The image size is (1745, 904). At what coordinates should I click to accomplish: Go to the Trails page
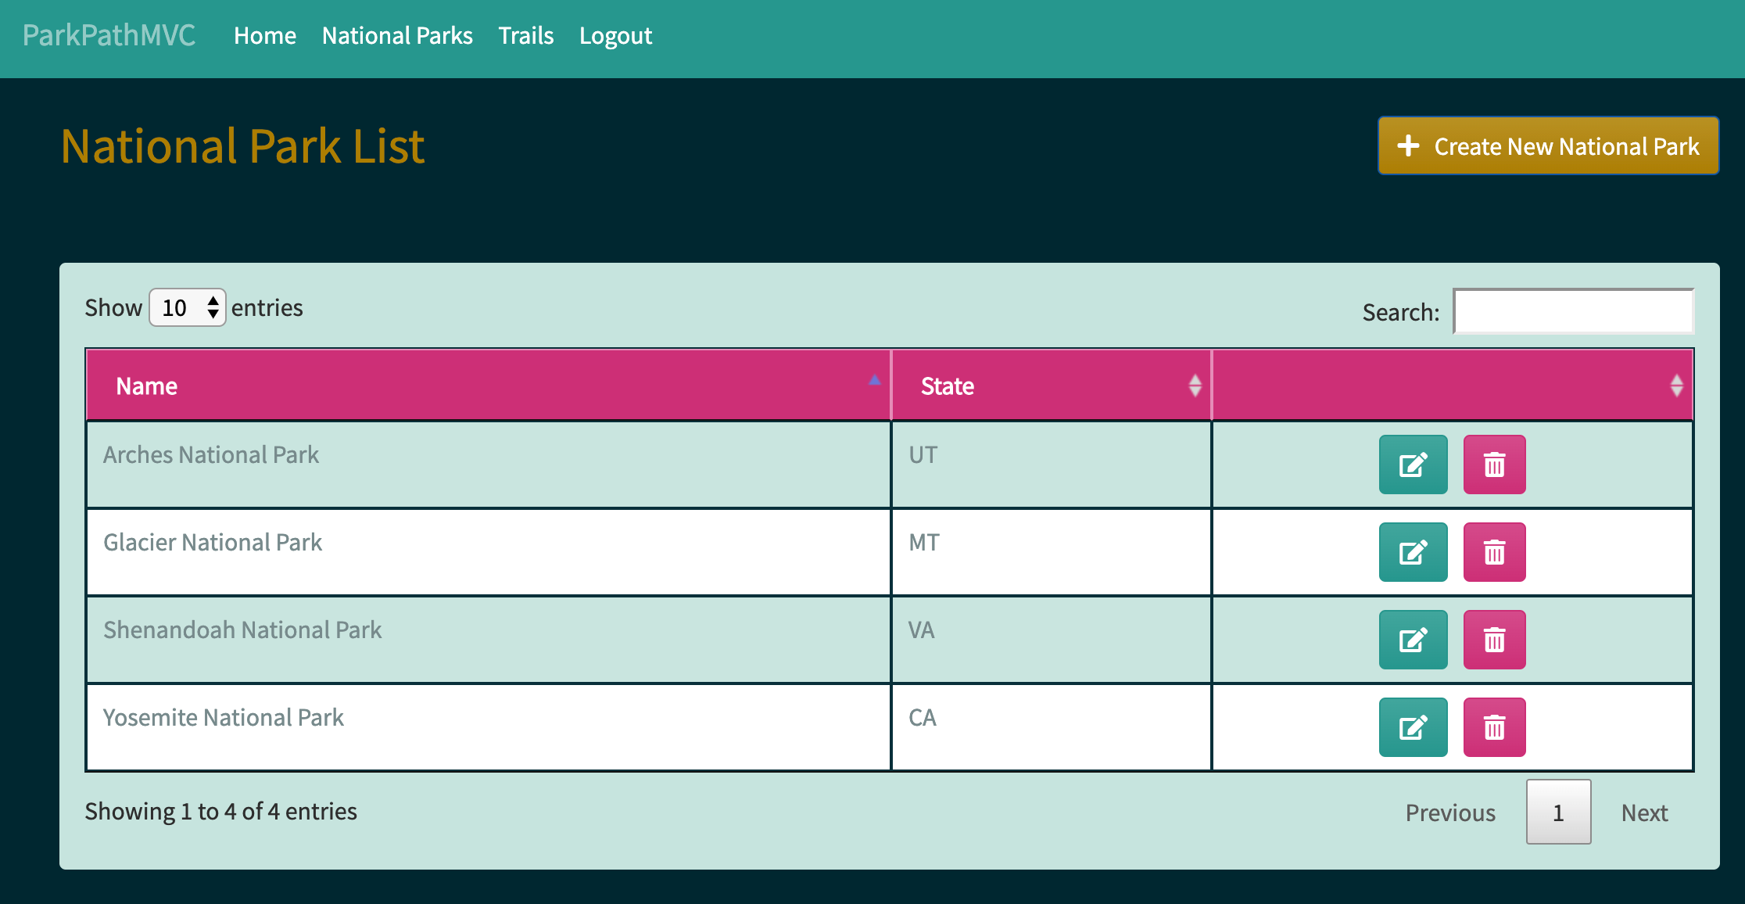coord(526,36)
